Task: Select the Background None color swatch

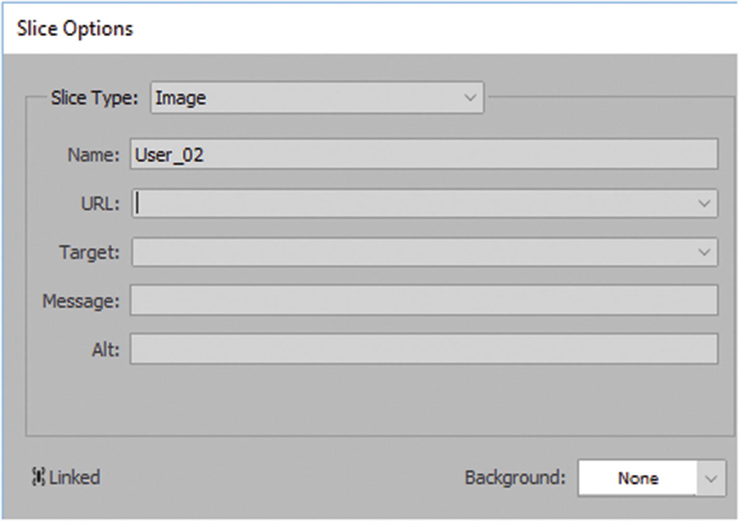Action: [637, 478]
